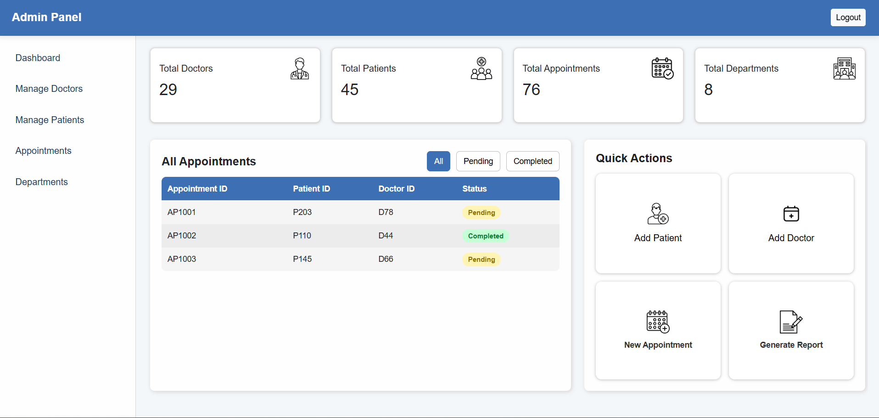The height and width of the screenshot is (418, 879).
Task: Click the Total Appointments calendar icon
Action: 662,68
